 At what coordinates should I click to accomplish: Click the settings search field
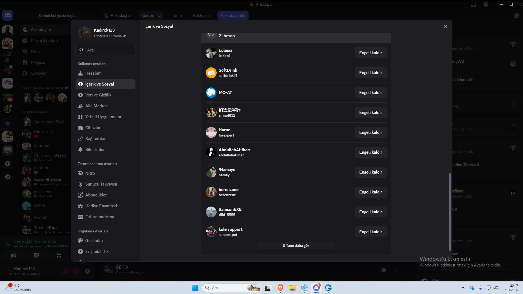105,50
